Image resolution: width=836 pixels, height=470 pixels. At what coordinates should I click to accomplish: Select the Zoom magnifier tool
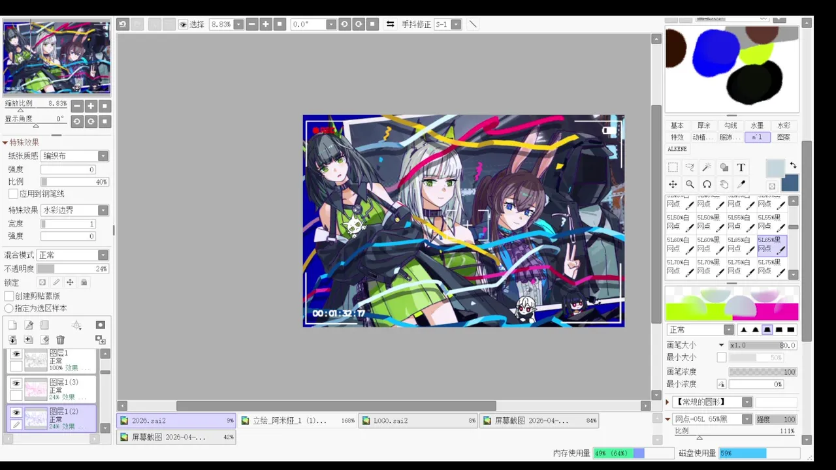coord(690,185)
